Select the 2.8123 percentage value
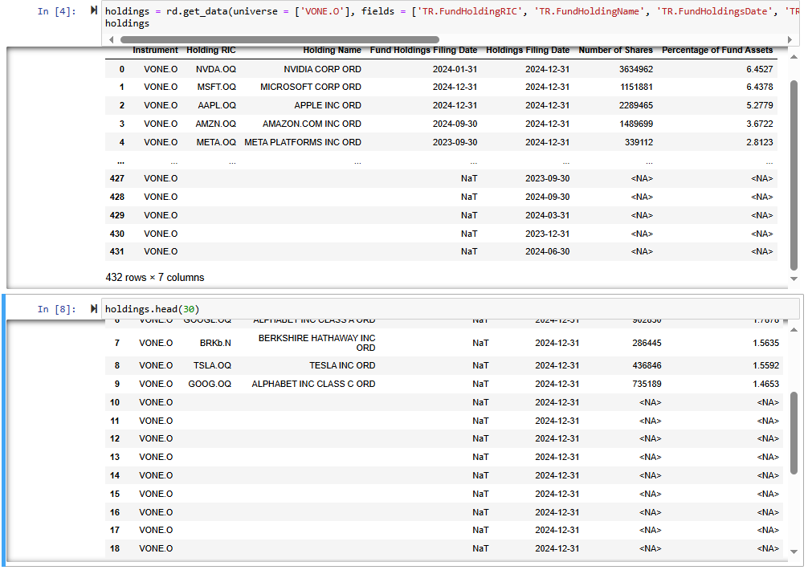 [759, 142]
